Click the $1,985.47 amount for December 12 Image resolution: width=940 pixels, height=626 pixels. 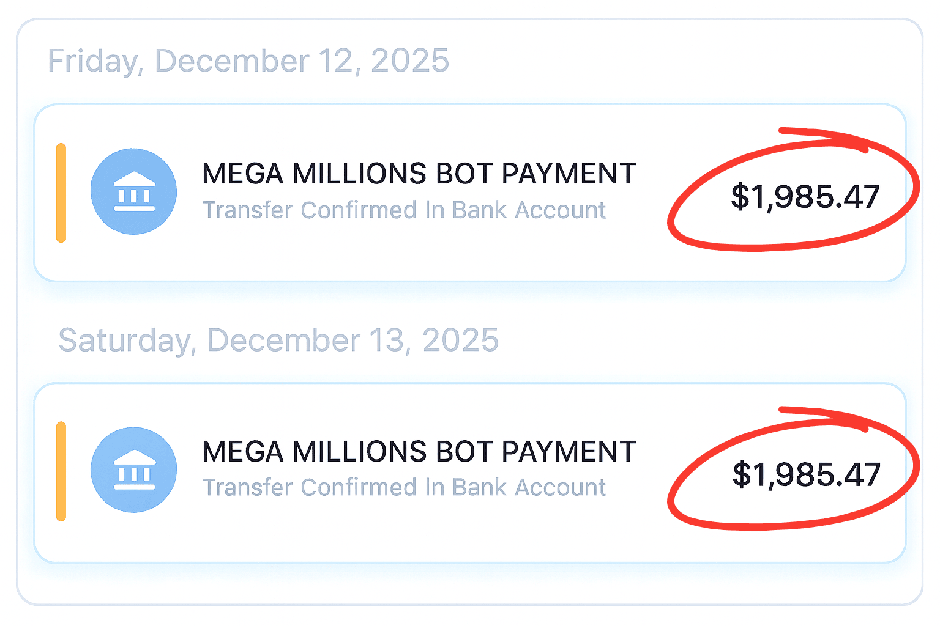coord(805,197)
